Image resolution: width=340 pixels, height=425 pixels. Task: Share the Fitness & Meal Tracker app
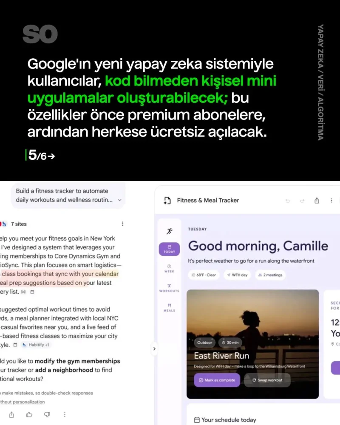point(317,201)
